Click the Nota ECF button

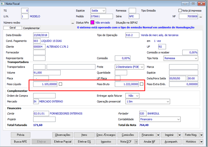click(126, 142)
